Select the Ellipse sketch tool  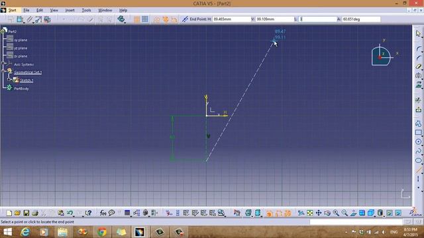418,160
